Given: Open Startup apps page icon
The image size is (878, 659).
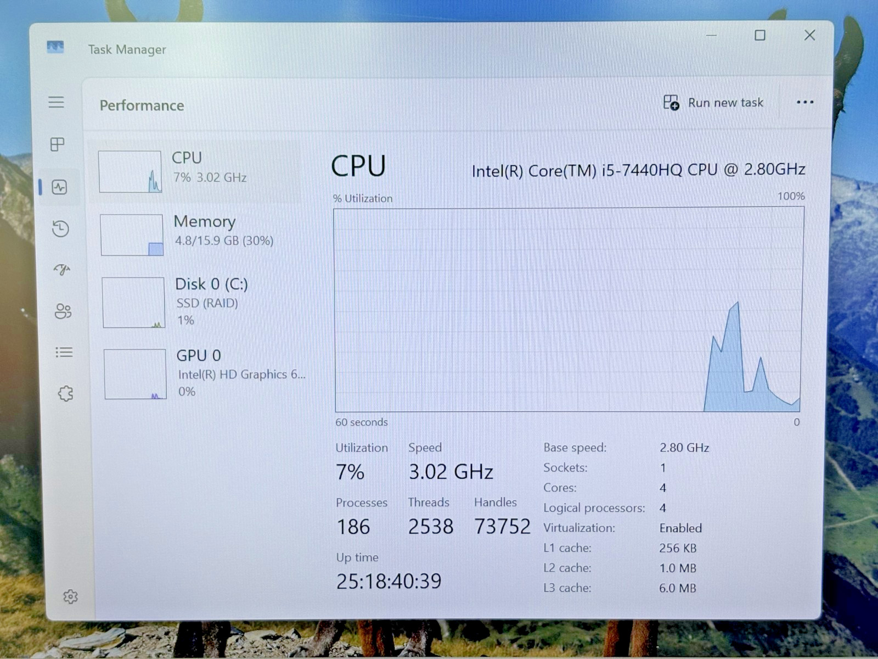Looking at the screenshot, I should click(62, 270).
